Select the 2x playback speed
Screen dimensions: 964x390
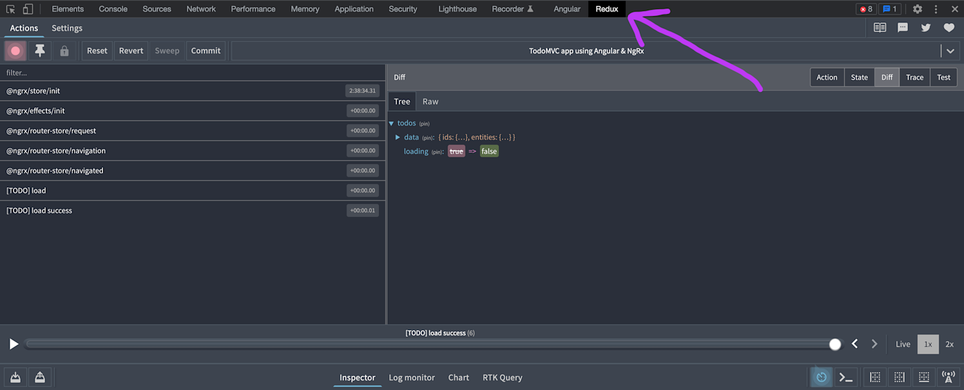(x=949, y=344)
